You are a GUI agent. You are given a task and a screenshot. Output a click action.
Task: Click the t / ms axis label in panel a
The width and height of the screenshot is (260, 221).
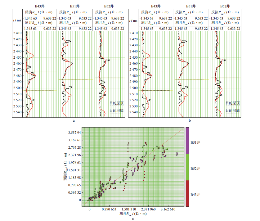coord(17,20)
